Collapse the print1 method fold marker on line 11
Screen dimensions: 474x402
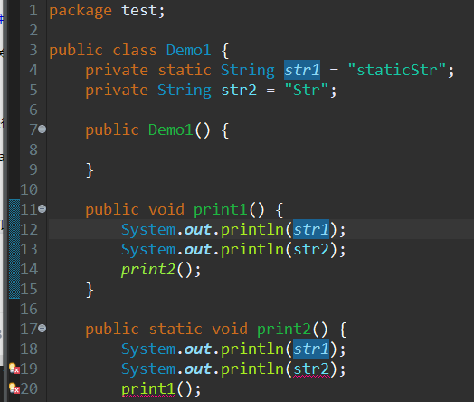click(43, 209)
